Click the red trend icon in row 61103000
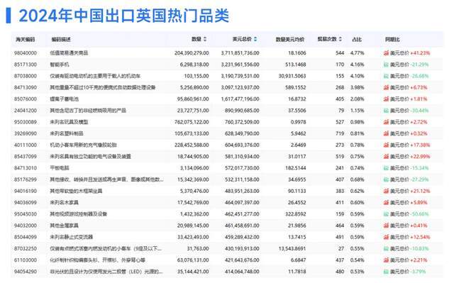454x283 pixels. [386, 260]
